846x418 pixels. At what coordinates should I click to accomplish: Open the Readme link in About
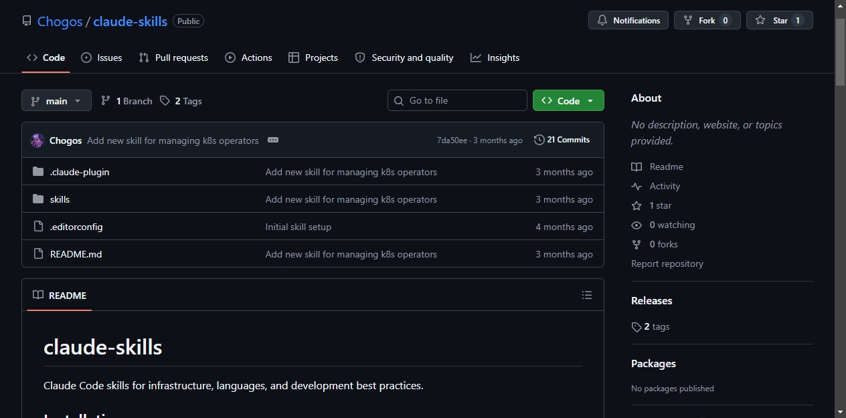[657, 167]
